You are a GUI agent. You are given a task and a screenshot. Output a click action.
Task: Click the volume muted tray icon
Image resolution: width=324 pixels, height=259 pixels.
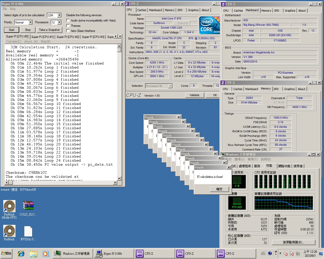tap(286, 254)
